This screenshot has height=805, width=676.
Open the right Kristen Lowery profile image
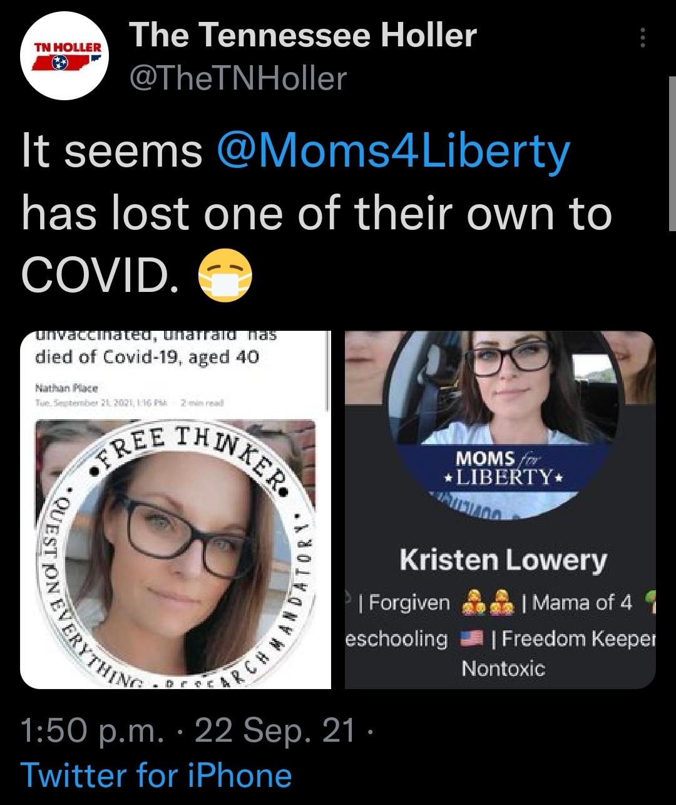coord(500,509)
